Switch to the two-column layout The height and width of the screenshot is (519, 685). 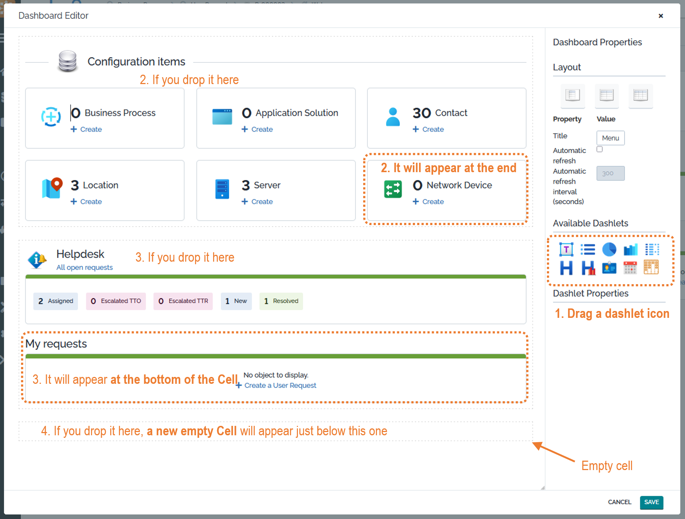tap(606, 95)
